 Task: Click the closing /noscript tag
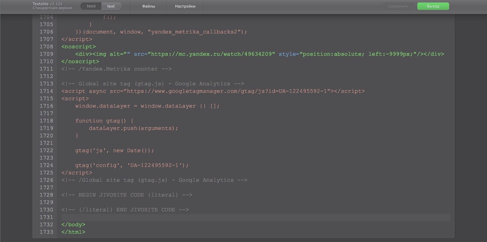(x=80, y=61)
